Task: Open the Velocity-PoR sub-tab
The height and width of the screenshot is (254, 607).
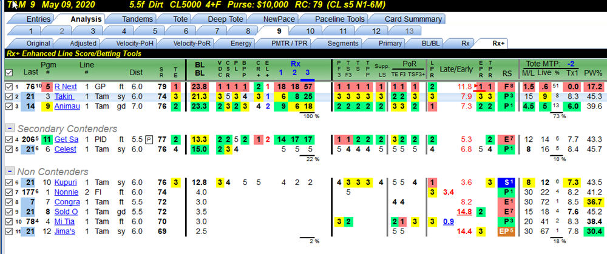Action: [192, 43]
